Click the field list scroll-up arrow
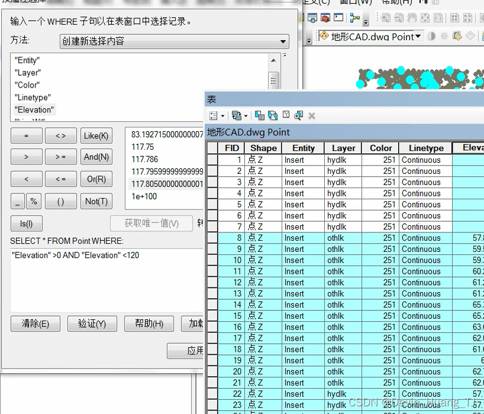The width and height of the screenshot is (484, 414). (x=273, y=60)
